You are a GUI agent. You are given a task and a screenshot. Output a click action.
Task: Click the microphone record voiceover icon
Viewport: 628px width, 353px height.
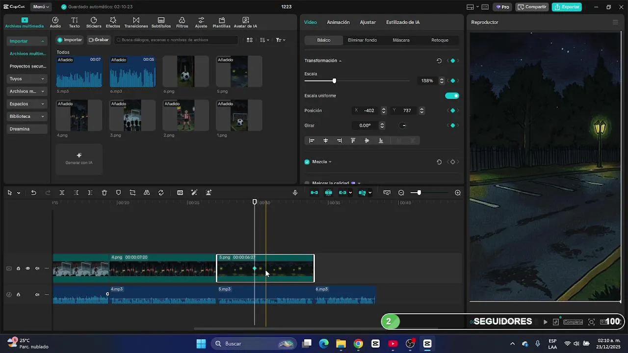click(295, 193)
